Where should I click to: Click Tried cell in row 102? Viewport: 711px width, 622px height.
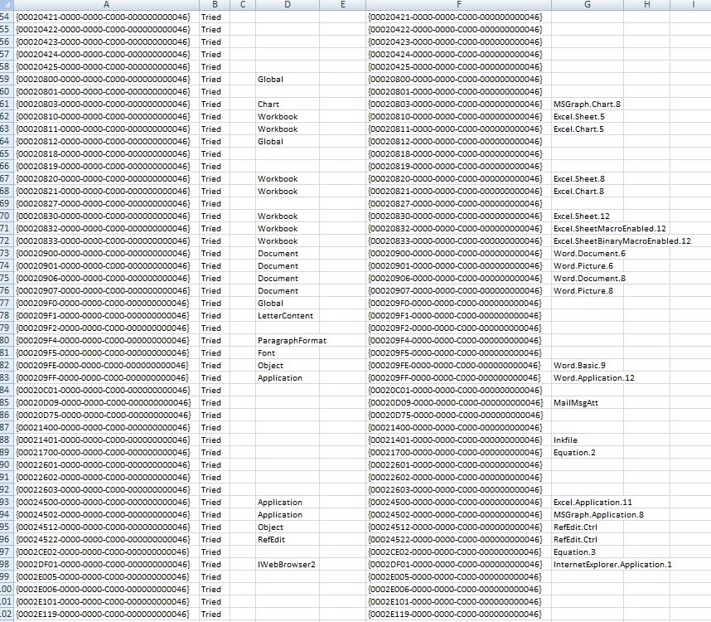click(x=215, y=615)
